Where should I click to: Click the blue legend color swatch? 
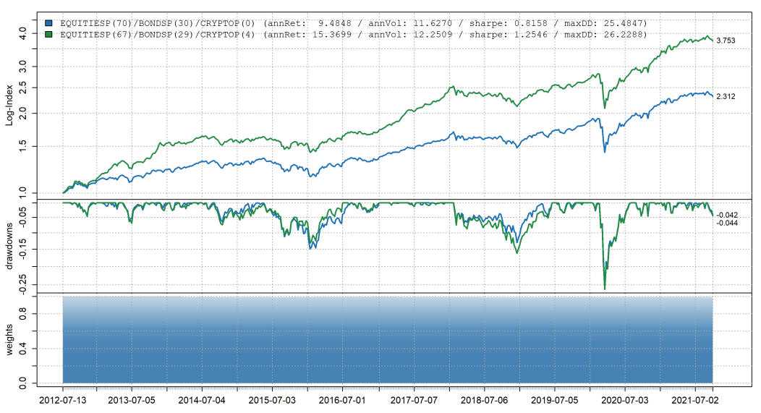(49, 24)
